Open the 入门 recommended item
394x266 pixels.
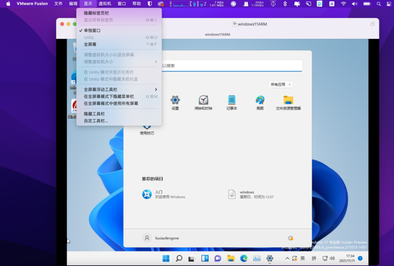click(x=164, y=194)
